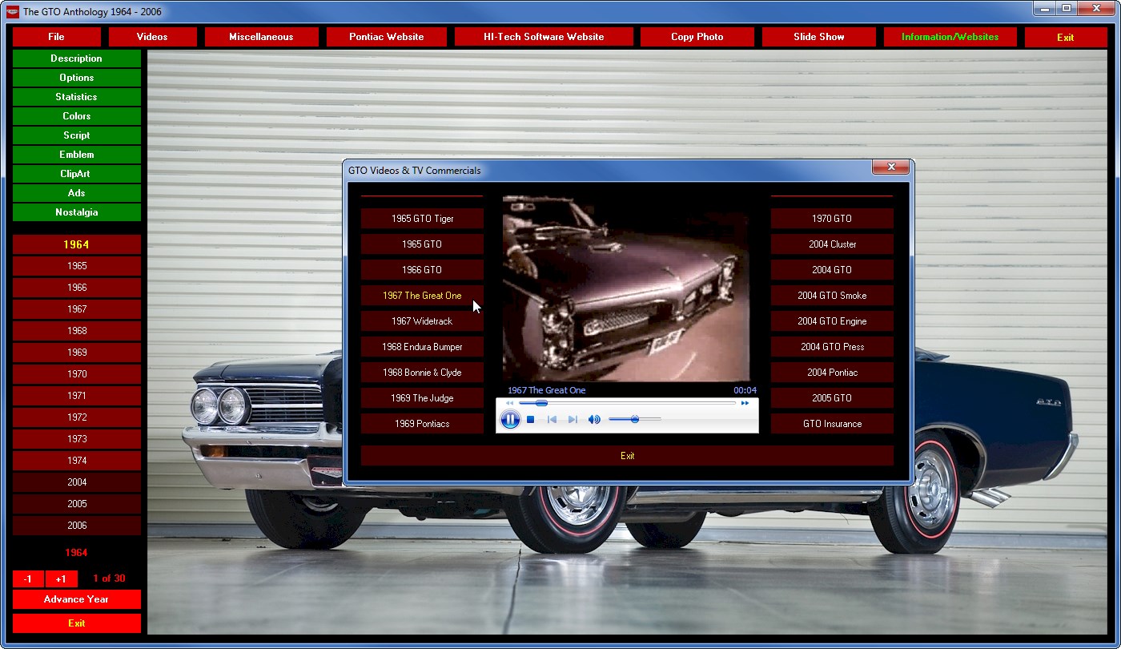Pause the video with the play/pause button

[510, 419]
